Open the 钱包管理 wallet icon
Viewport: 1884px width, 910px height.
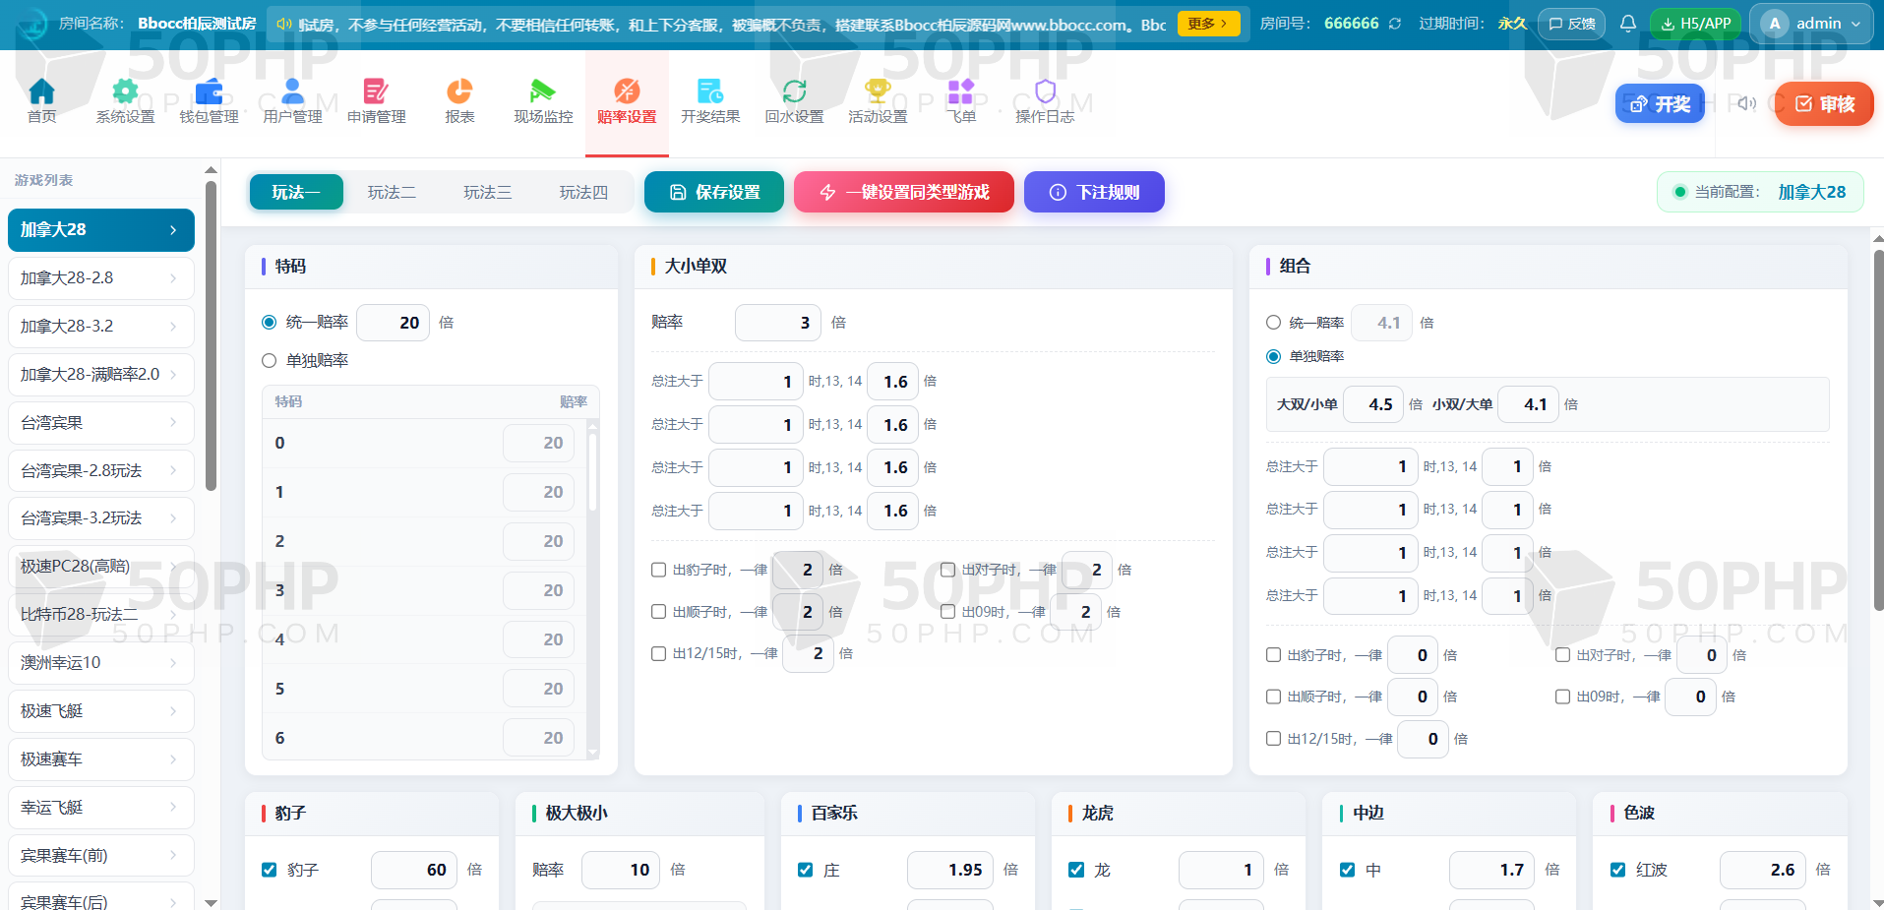click(x=209, y=91)
